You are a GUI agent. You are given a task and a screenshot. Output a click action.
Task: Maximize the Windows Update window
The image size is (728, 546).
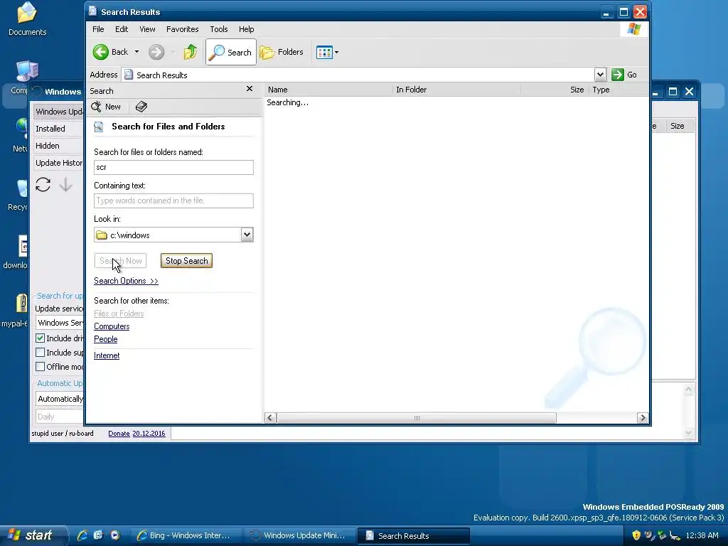pos(673,92)
